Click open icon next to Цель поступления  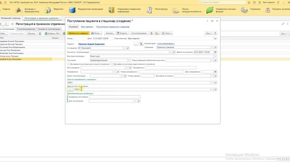click(x=139, y=101)
